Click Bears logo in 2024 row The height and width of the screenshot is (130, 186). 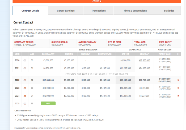click(25, 96)
